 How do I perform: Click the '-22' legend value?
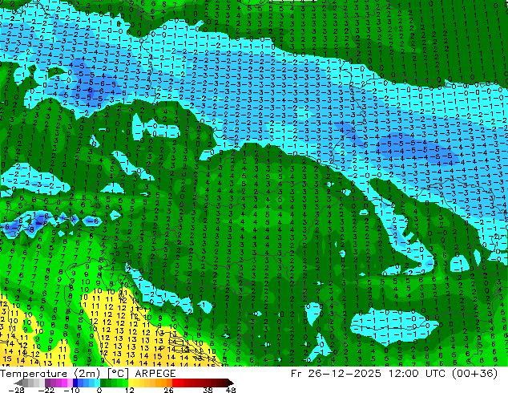pyautogui.click(x=46, y=390)
